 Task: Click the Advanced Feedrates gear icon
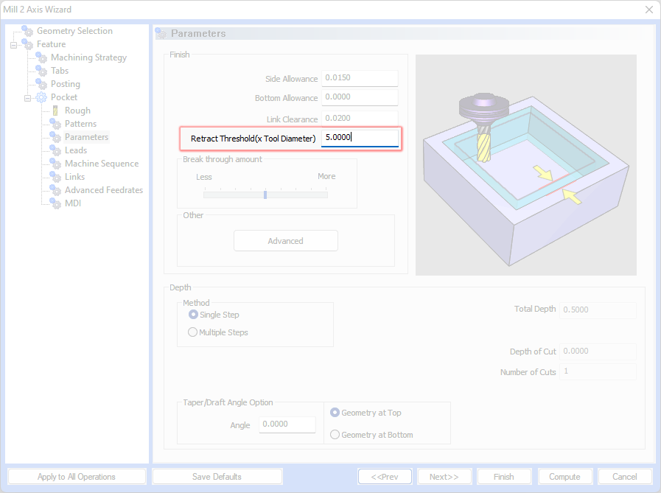55,190
